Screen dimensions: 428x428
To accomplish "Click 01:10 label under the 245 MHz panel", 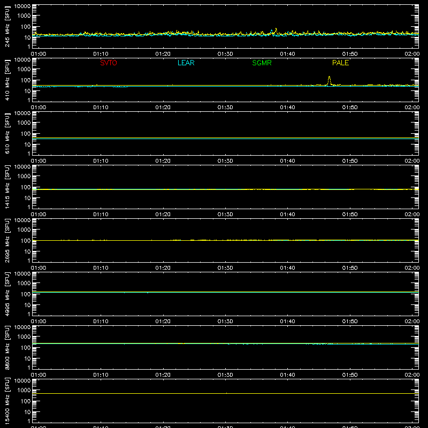I will point(101,54).
